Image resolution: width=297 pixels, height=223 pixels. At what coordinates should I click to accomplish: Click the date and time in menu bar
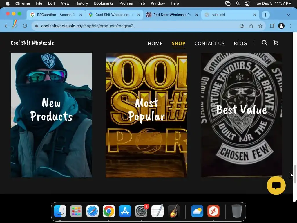(273, 3)
